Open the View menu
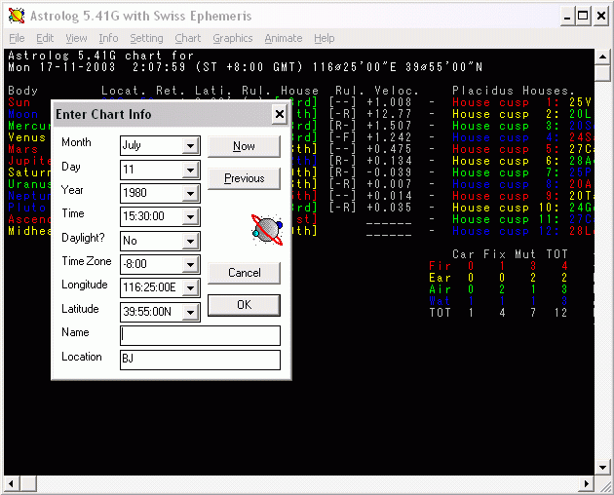 (76, 38)
